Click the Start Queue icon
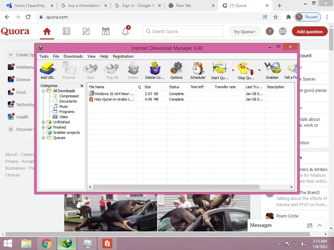This screenshot has height=250, width=334. coord(220,71)
